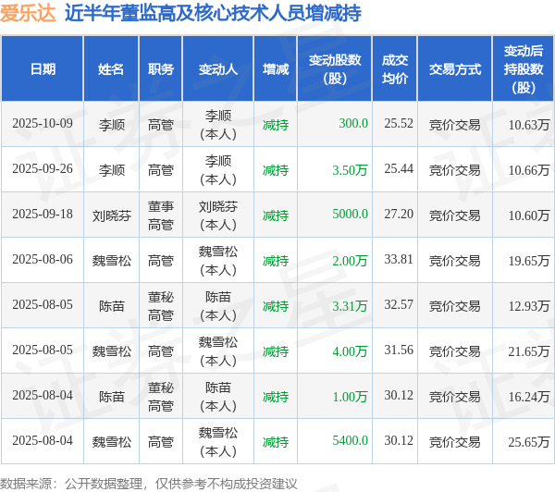555x492 pixels.
Task: Click 减持 in the 25.65万 row
Action: 276,442
